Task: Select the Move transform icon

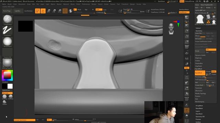Action: click(x=48, y=11)
